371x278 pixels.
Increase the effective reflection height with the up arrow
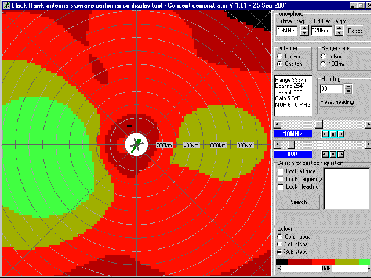[x=339, y=28]
